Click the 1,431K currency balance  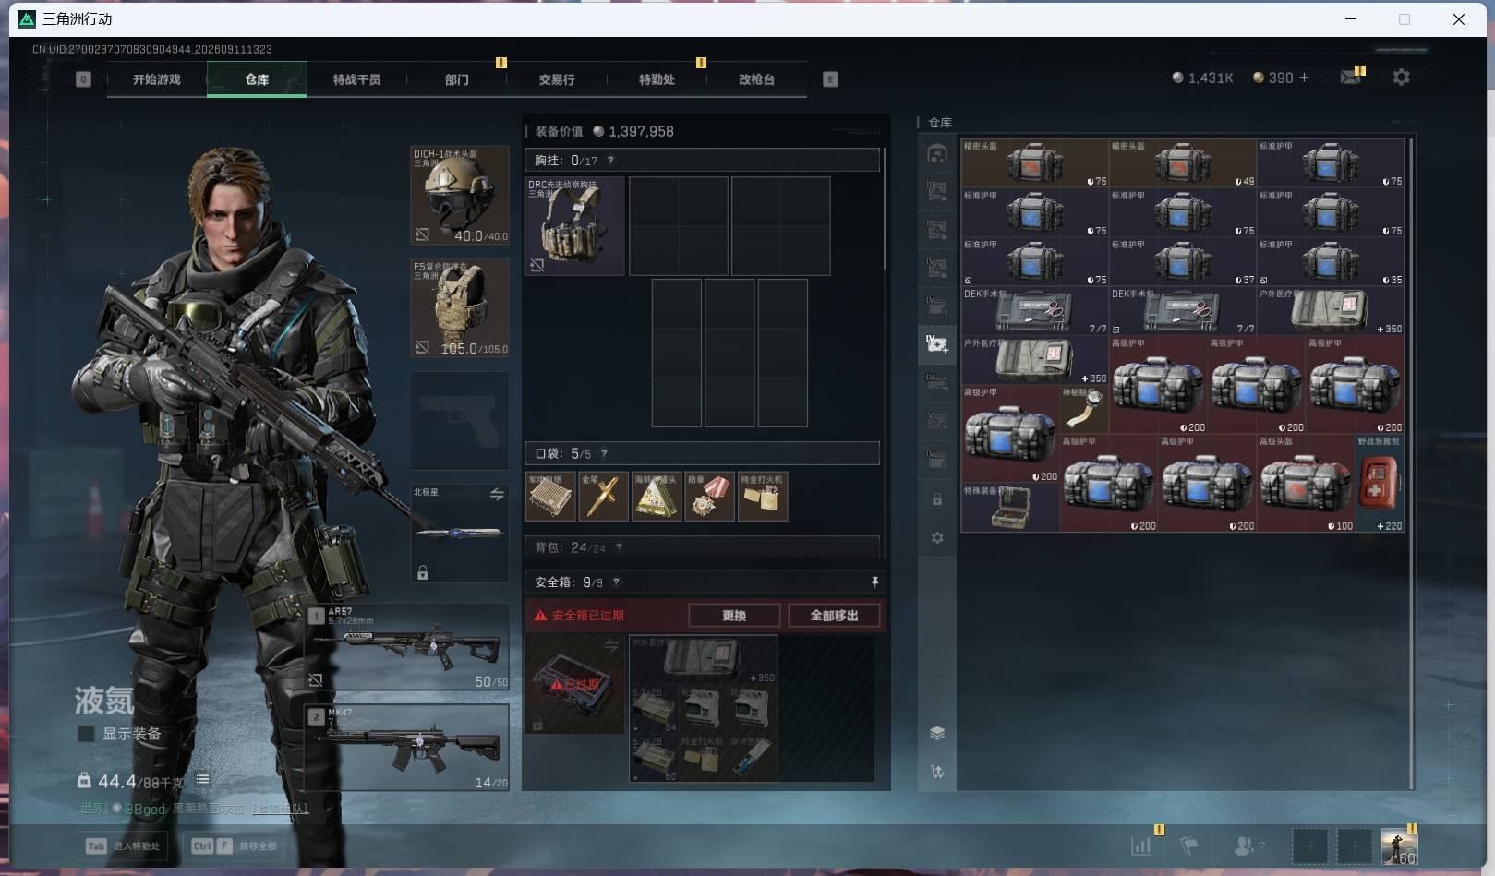1202,78
